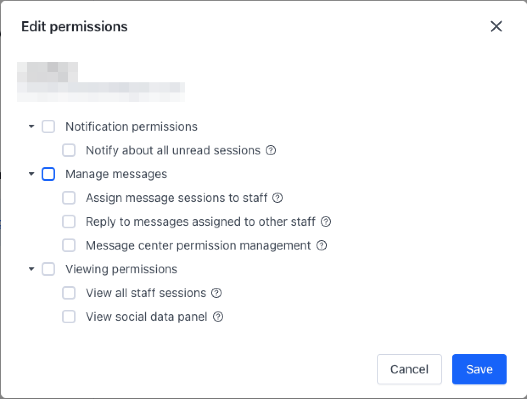Check Message center permission management

click(69, 246)
